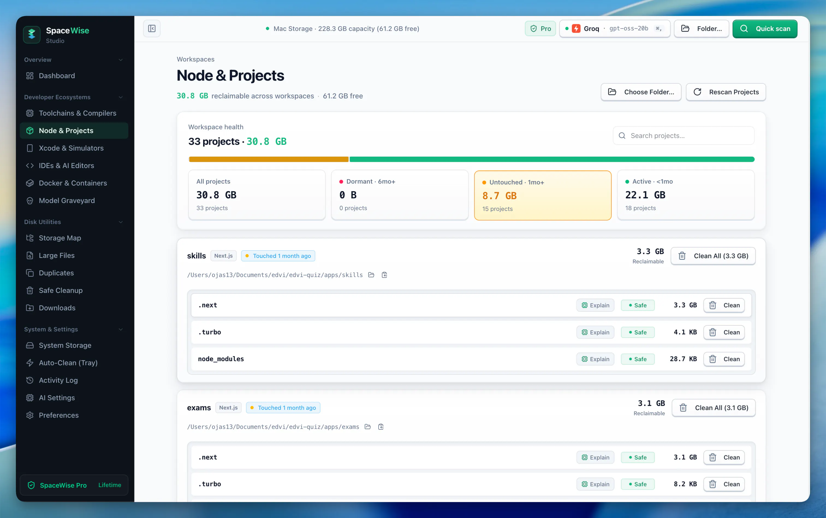
Task: Click the Pro shield badge
Action: pyautogui.click(x=540, y=28)
